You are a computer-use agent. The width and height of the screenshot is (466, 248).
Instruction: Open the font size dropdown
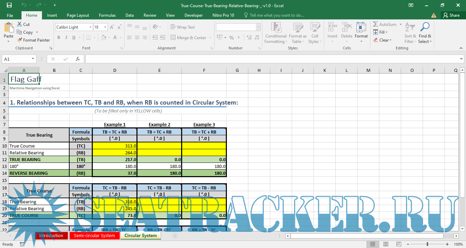click(105, 27)
